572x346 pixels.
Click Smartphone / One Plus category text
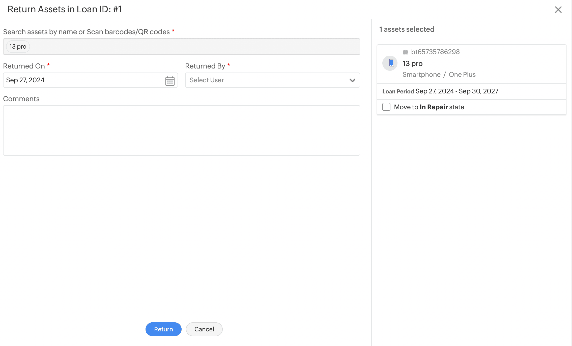tap(439, 75)
